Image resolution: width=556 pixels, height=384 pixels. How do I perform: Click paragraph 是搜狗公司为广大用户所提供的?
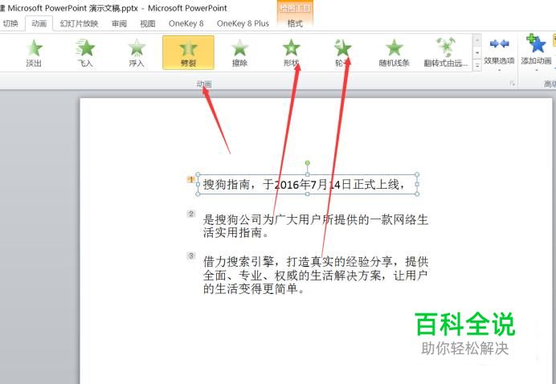pos(316,226)
